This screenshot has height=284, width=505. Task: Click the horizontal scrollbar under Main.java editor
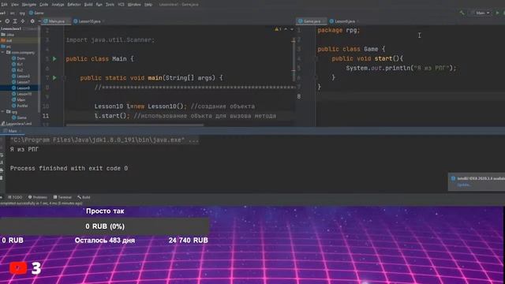(135, 125)
